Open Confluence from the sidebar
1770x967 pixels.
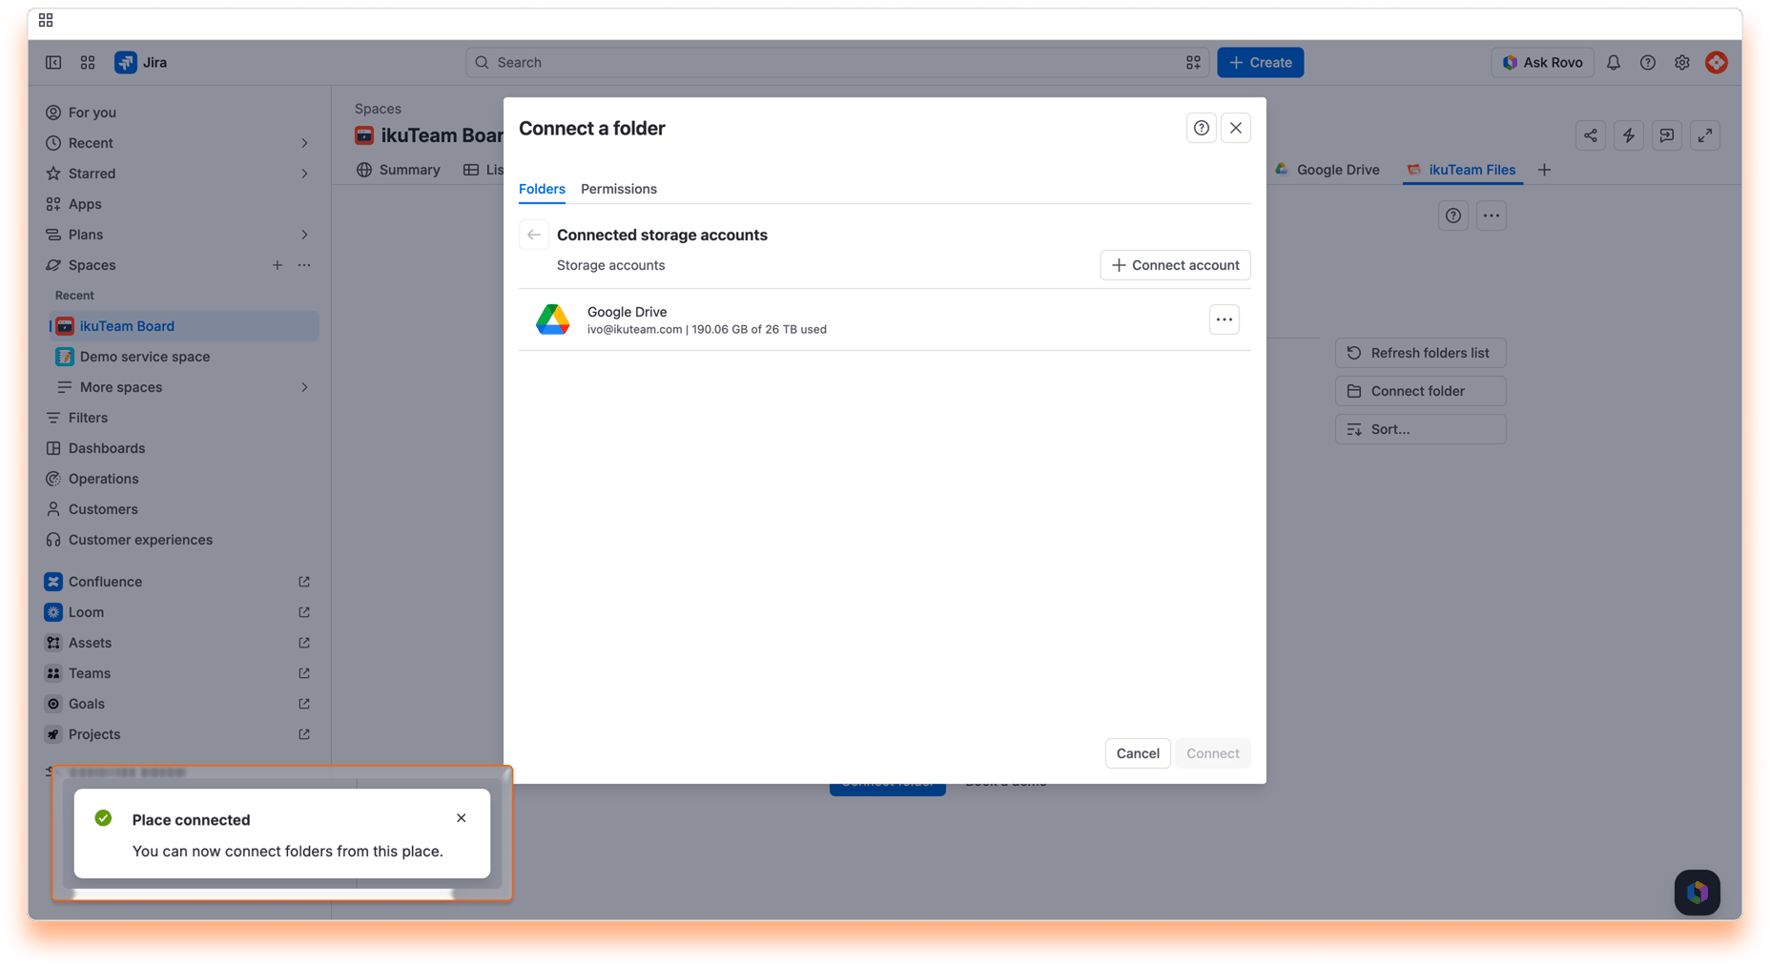tap(178, 582)
